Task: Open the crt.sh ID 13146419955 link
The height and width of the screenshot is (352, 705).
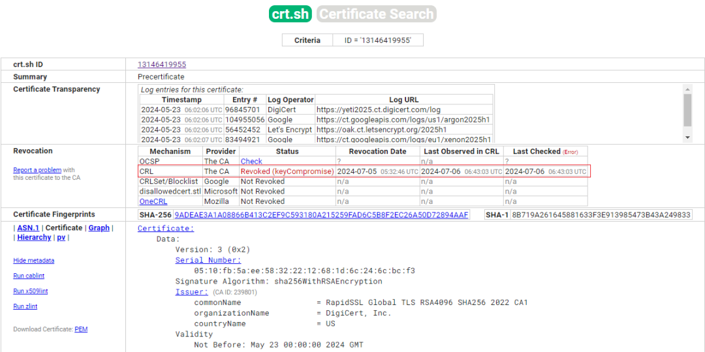Action: click(x=162, y=65)
